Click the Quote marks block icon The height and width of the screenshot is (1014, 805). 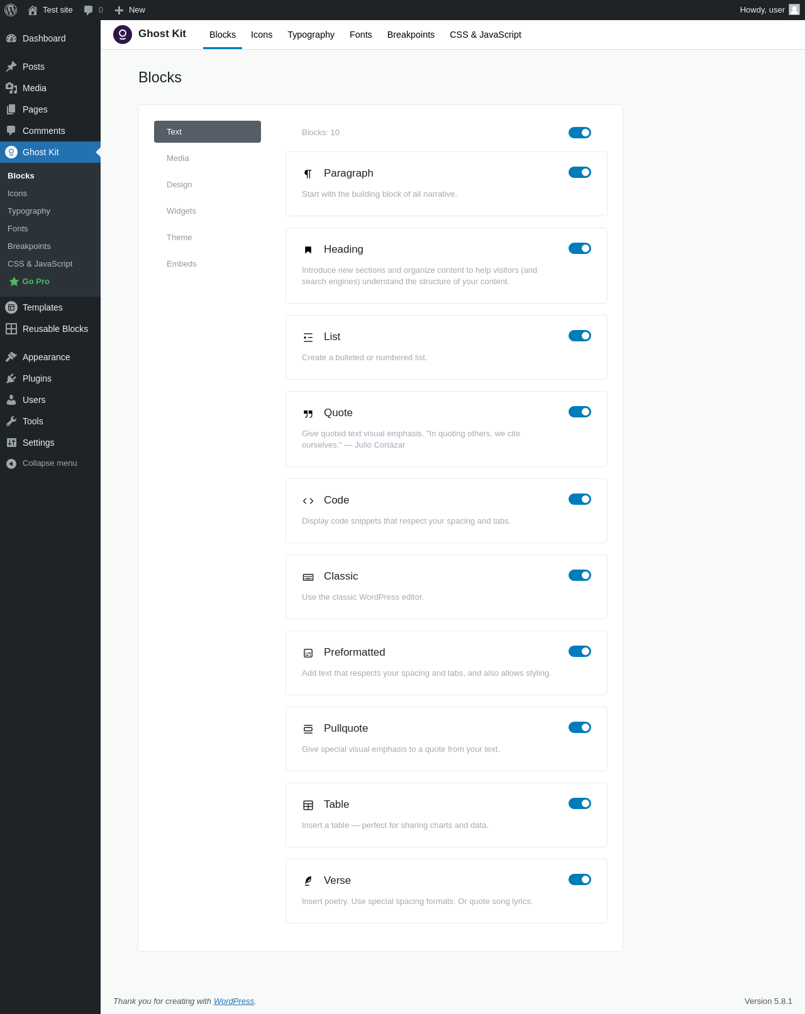[x=308, y=414]
